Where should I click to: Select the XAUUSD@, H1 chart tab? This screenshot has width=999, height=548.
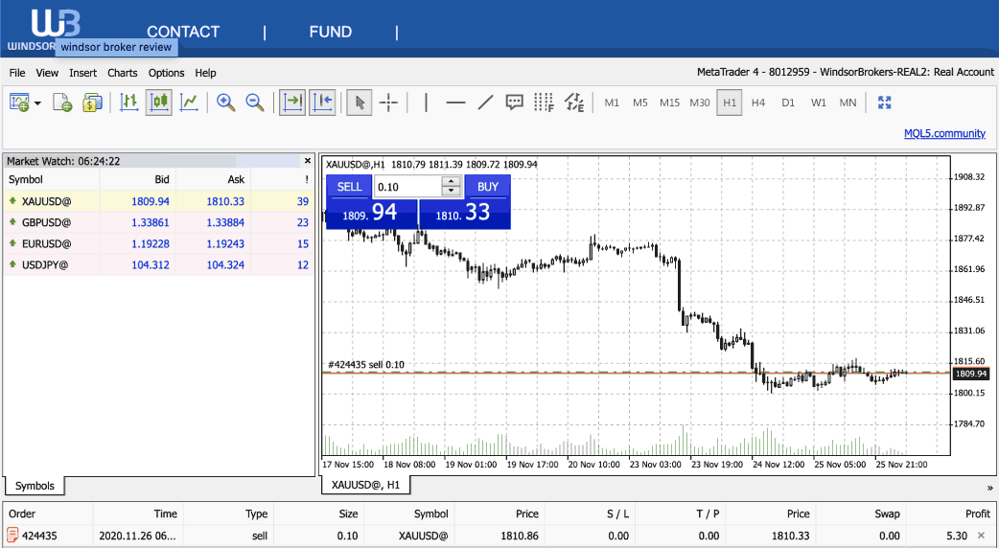[x=365, y=485]
